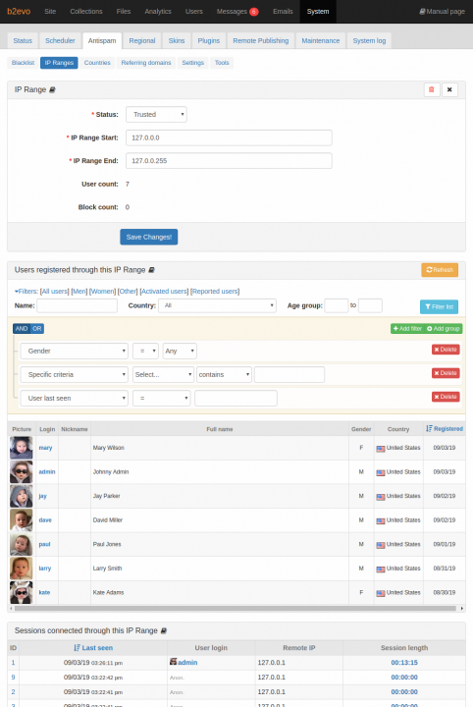473x707 pixels.
Task: Open the Gender value Any dropdown
Action: (180, 351)
